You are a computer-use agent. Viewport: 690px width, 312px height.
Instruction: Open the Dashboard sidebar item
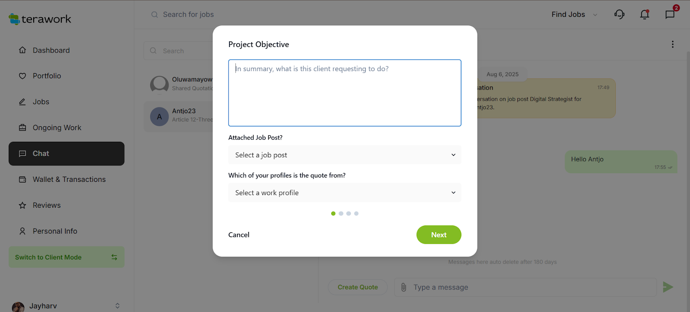[51, 50]
